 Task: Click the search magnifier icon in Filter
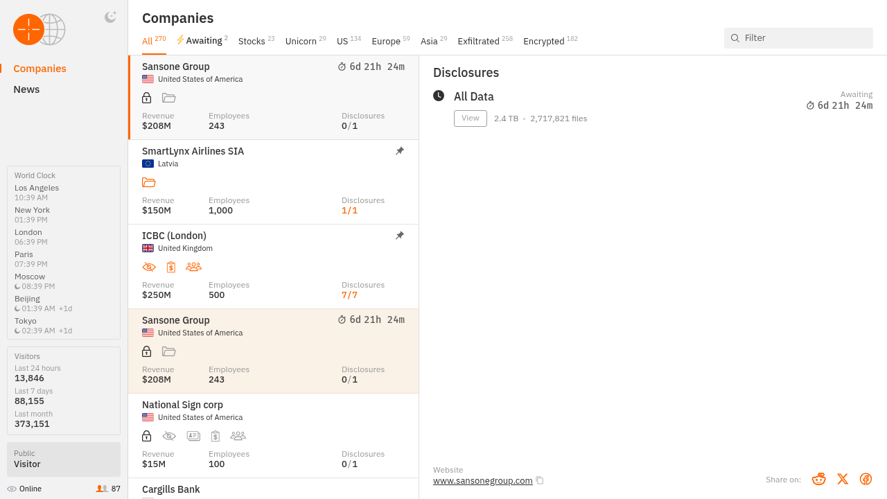735,38
